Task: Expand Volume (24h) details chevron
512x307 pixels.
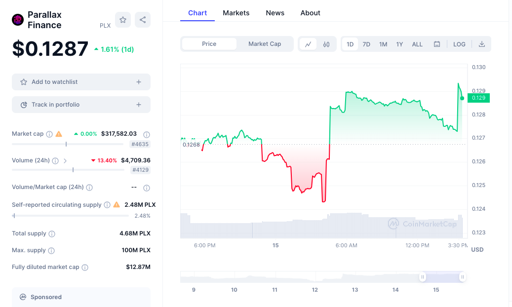Action: 65,161
